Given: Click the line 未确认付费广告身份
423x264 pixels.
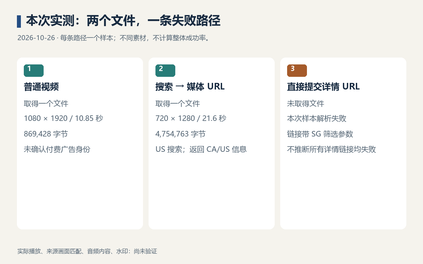Looking at the screenshot, I should [x=57, y=149].
